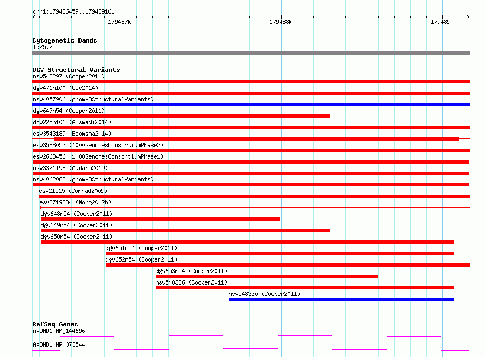
Task: Select nsv3321198 (Audano2019) variant label
Action: (70, 168)
